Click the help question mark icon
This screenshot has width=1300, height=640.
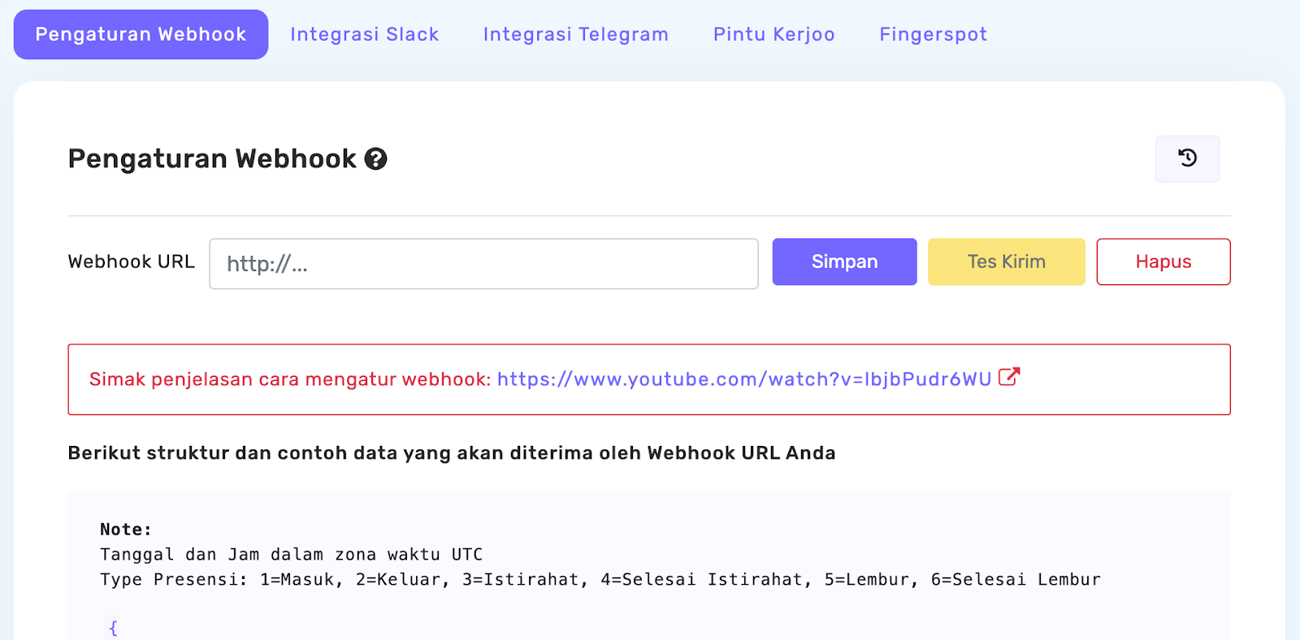click(375, 159)
